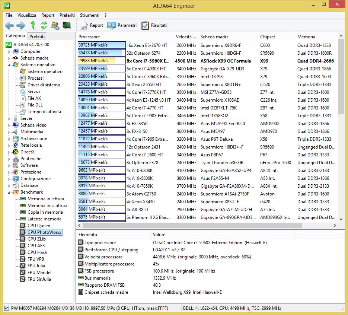Click the green refresh arrows icon
This screenshot has height=315, width=348.
coord(44,25)
